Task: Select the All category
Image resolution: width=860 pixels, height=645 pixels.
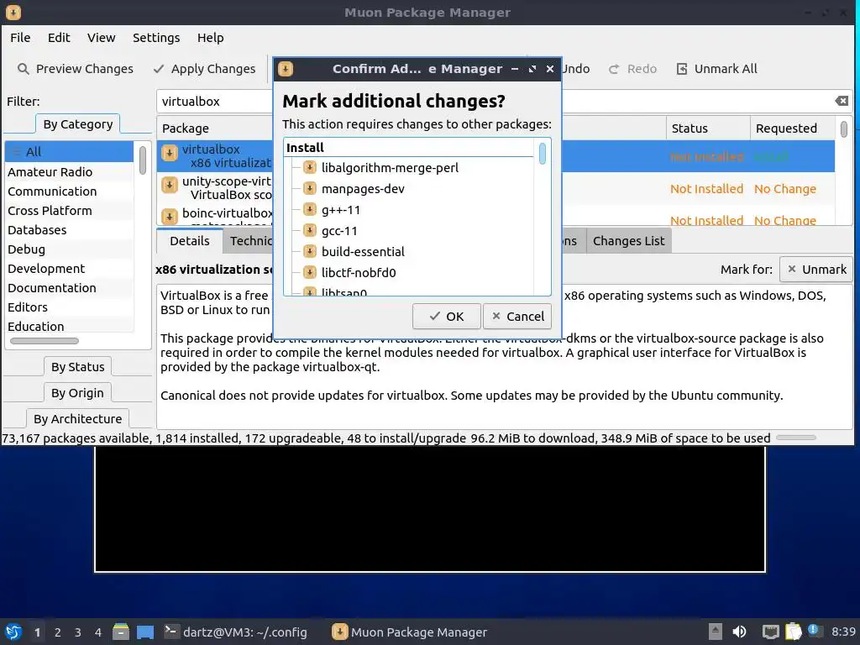Action: point(69,152)
